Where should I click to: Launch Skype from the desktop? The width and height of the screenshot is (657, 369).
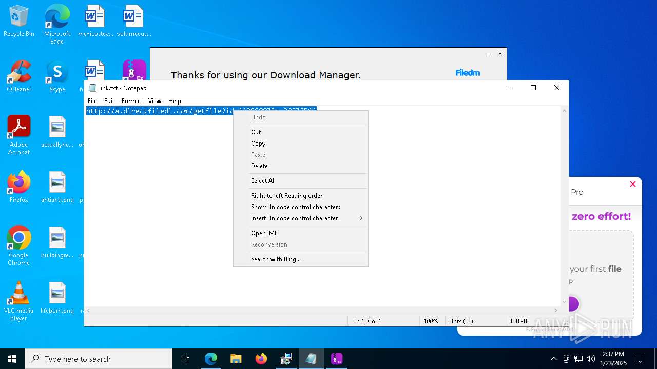pos(57,77)
